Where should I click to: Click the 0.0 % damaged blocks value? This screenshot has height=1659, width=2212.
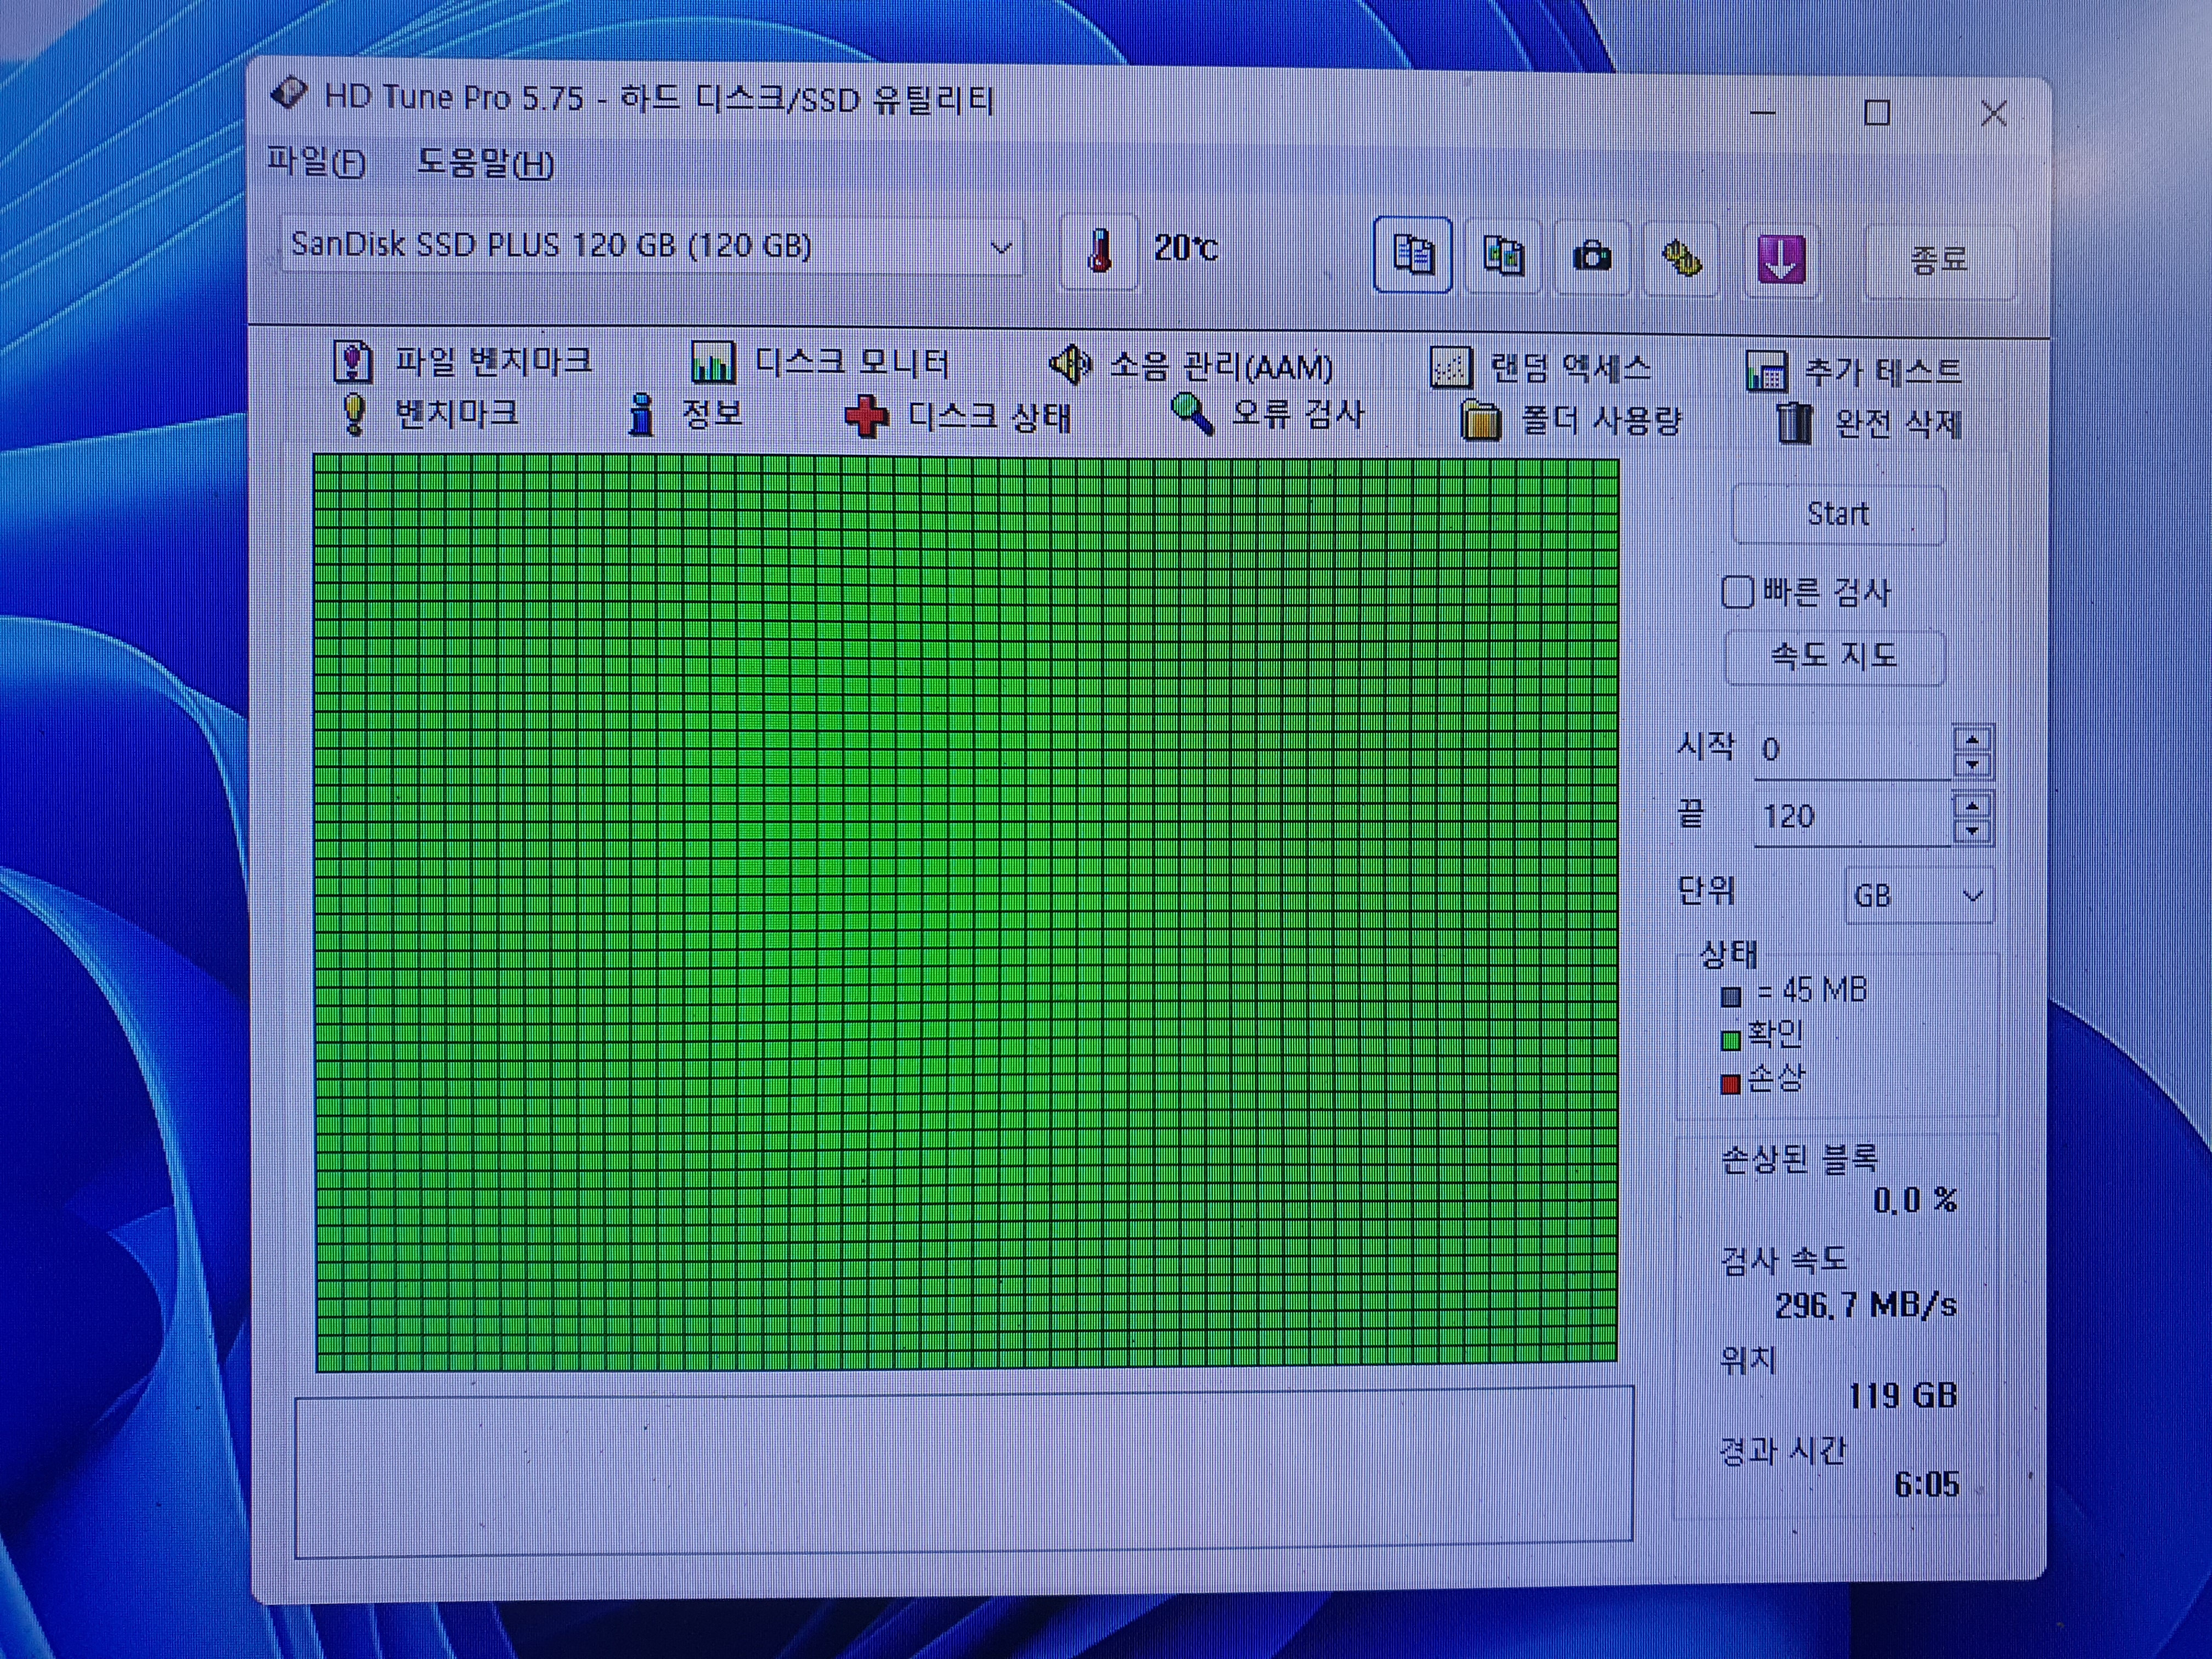pos(1915,1200)
